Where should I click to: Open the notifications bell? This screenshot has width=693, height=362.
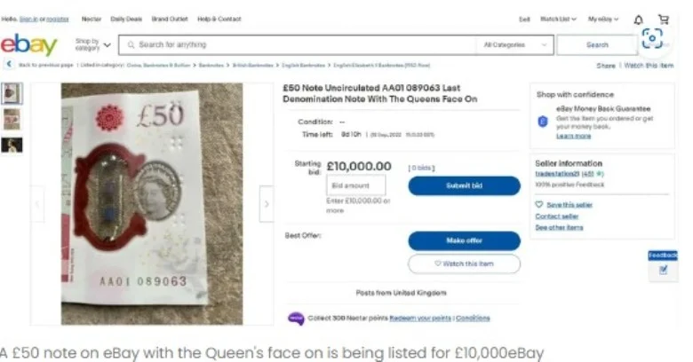click(x=639, y=20)
